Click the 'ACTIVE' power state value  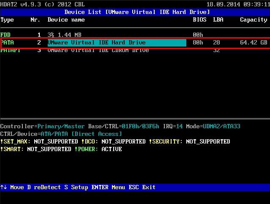(x=112, y=149)
